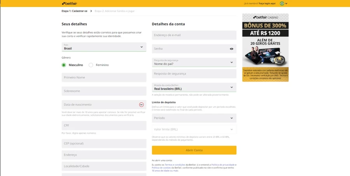Click the 18 anos de idade ou mais link
350x176 pixels.
[x=165, y=171]
